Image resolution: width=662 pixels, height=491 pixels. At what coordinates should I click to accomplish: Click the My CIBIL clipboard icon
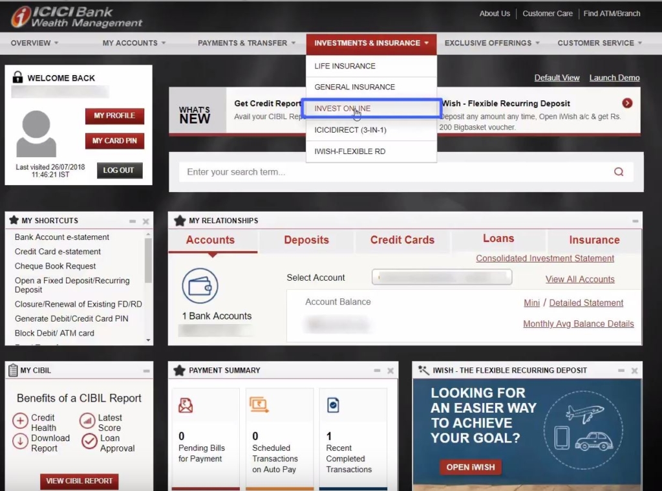pyautogui.click(x=13, y=370)
